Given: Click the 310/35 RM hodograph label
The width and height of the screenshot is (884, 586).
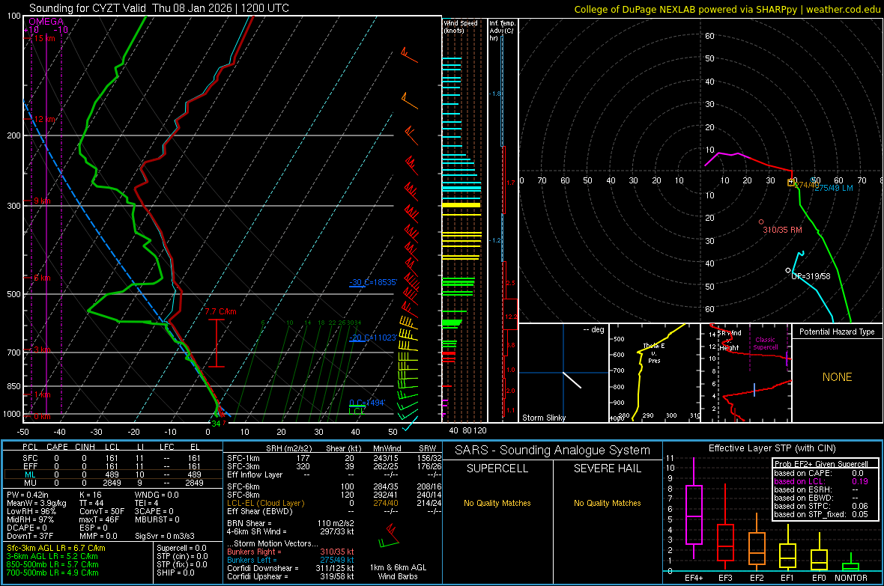Looking at the screenshot, I should point(782,230).
